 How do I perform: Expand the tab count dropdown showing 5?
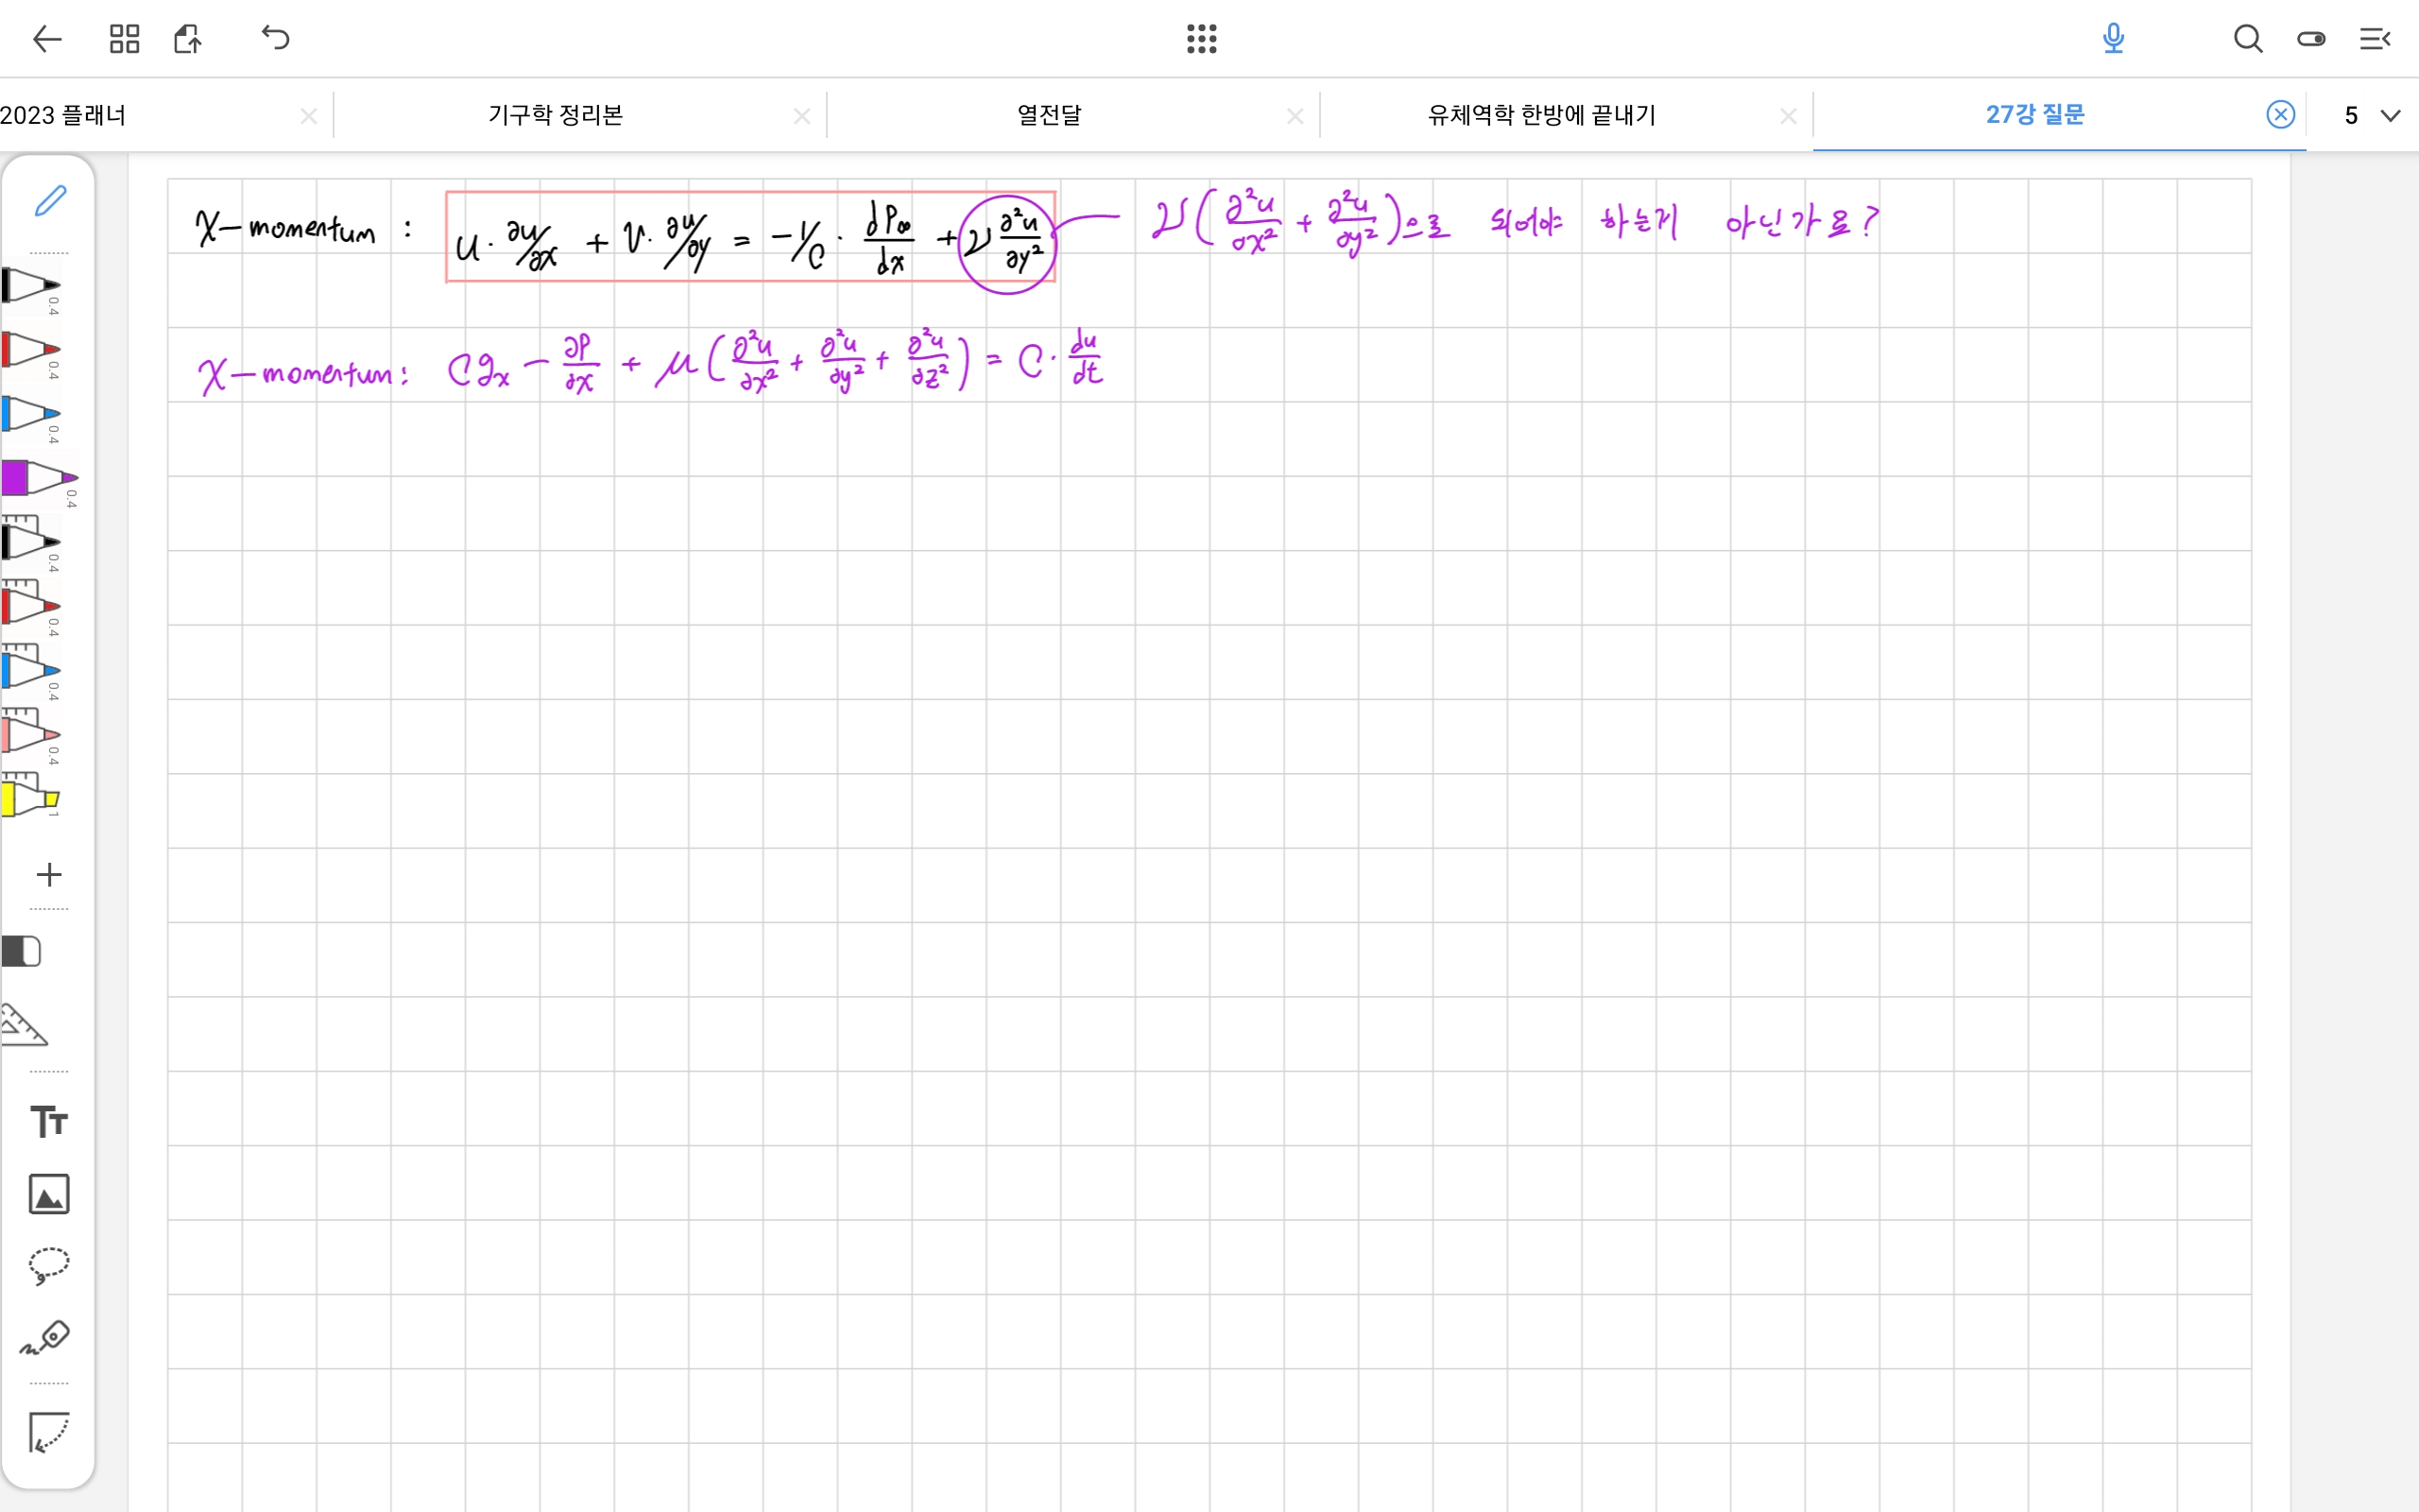tap(2371, 116)
